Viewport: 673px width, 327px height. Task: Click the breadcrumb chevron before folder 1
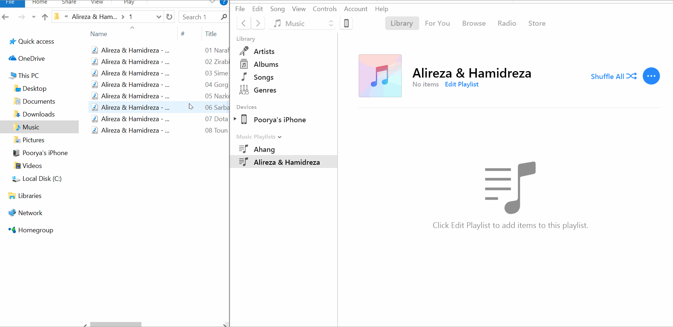tap(123, 17)
